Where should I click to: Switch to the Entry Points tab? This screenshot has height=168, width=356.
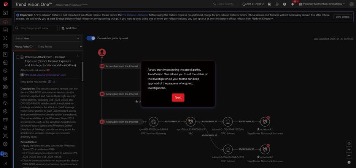45,47
